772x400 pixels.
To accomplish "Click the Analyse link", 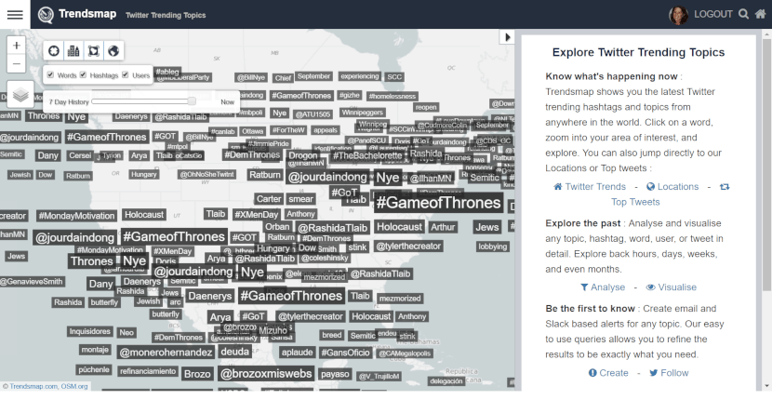I will [x=603, y=287].
